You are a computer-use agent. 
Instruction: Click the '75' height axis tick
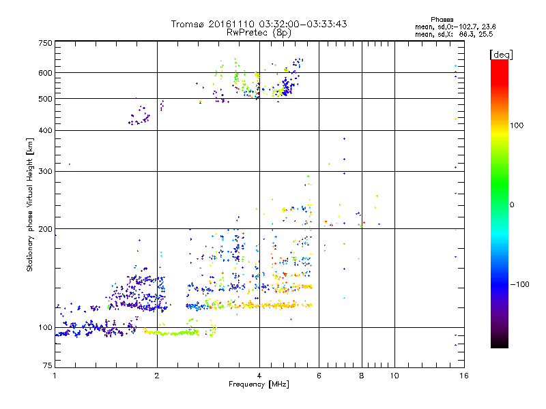48,365
